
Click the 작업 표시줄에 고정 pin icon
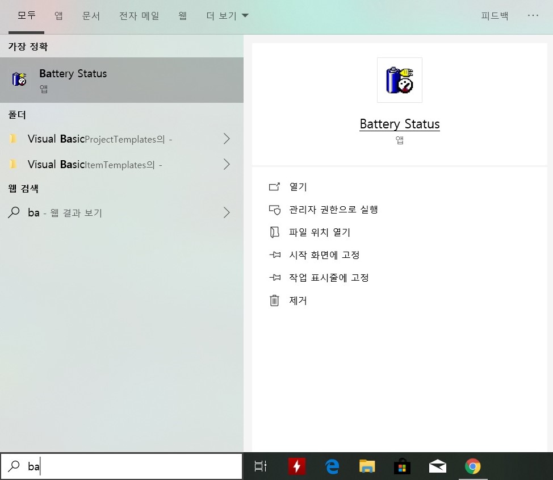[x=274, y=278]
